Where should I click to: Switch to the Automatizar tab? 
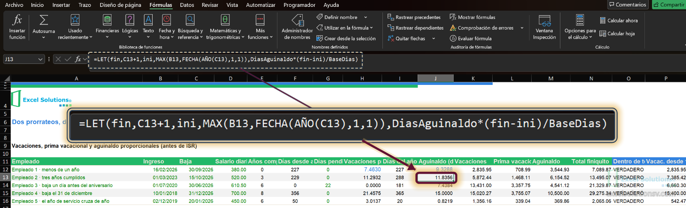[x=261, y=5]
